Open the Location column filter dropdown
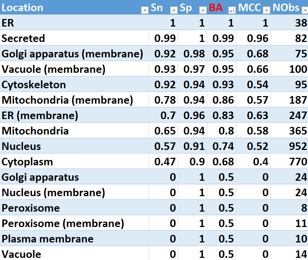 pos(145,10)
